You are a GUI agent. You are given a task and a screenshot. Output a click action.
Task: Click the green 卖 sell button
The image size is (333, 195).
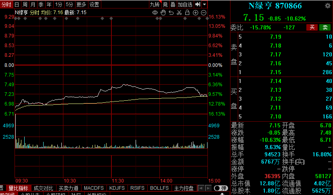pyautogui.click(x=325, y=27)
